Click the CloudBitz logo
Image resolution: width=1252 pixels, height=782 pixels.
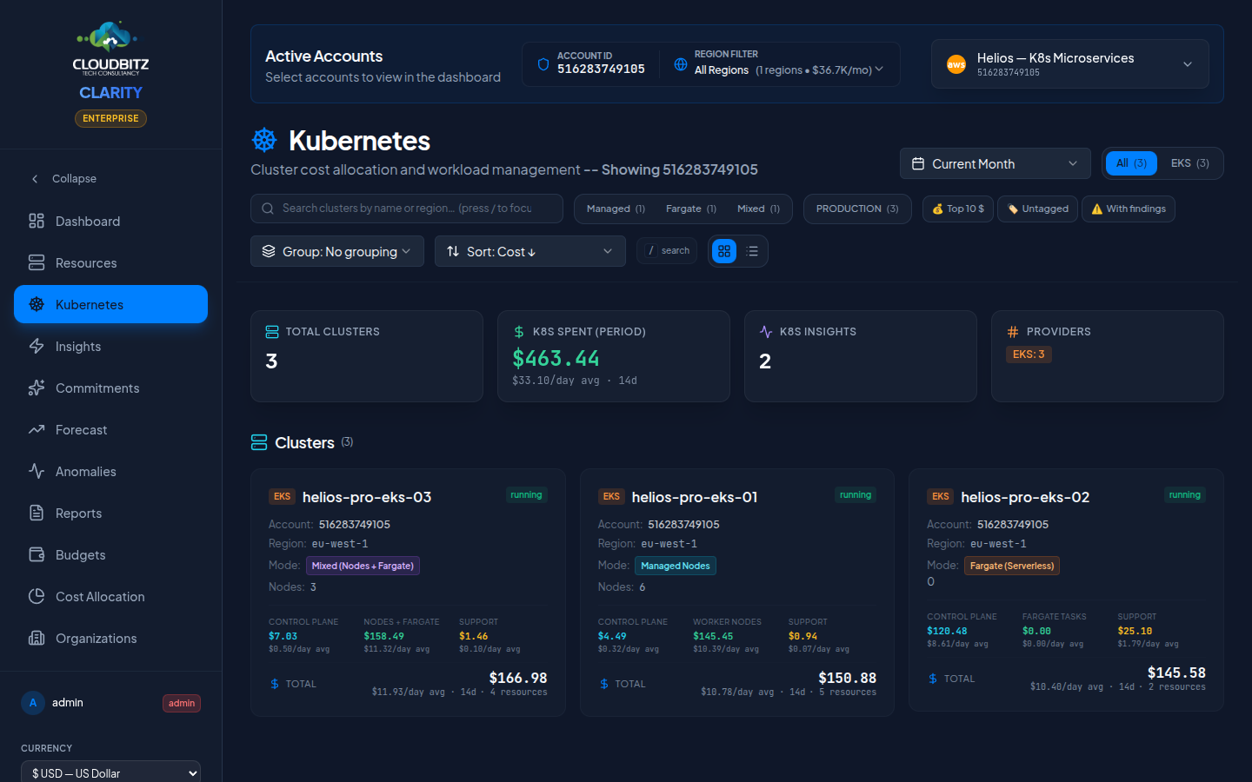(x=110, y=49)
